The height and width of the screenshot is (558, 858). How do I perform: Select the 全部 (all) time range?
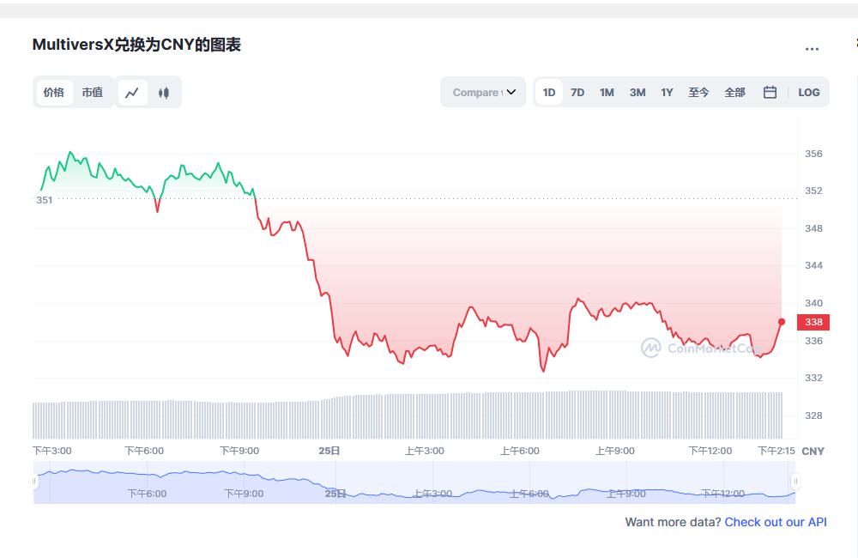pos(735,92)
